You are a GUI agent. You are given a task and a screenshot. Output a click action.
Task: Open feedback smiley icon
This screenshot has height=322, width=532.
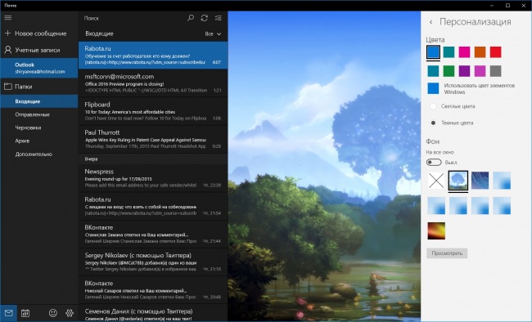tap(53, 313)
